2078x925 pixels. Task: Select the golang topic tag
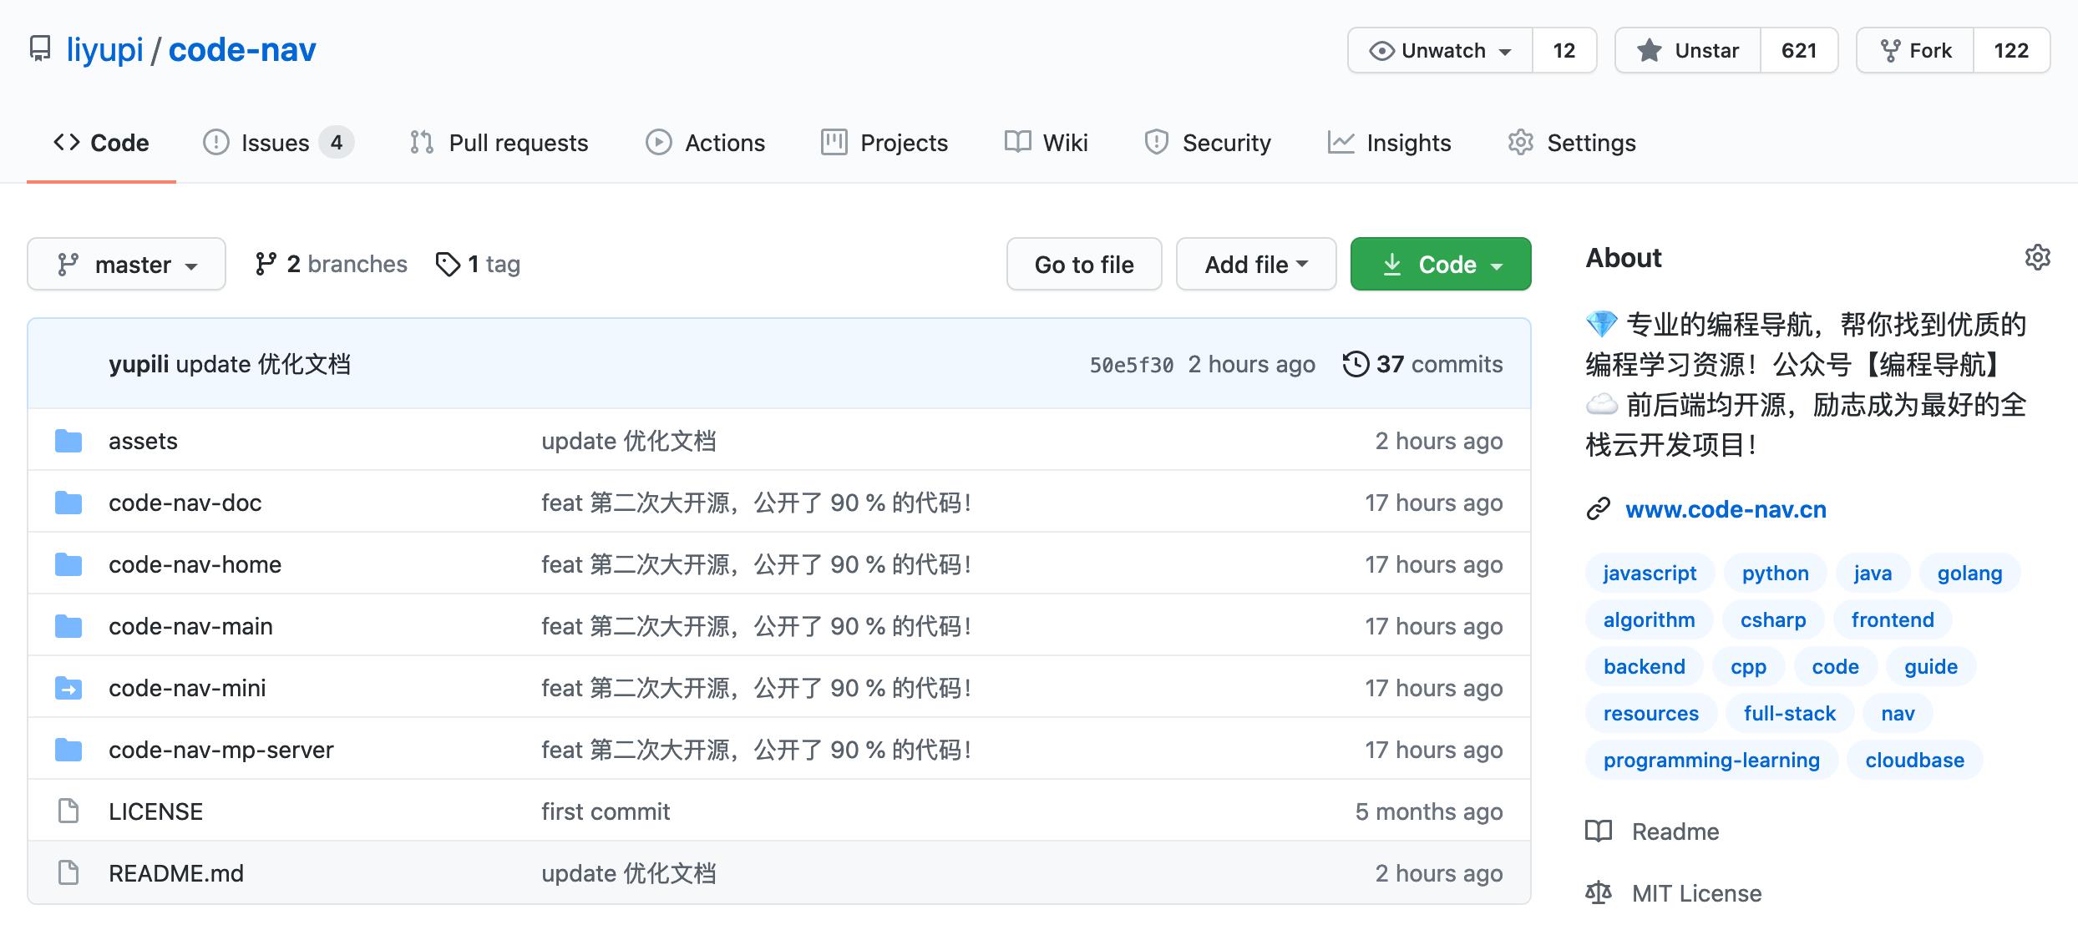pos(1969,573)
